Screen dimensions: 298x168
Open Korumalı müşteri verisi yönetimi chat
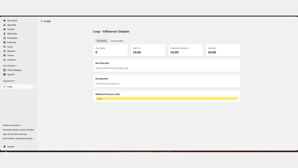pos(18,130)
